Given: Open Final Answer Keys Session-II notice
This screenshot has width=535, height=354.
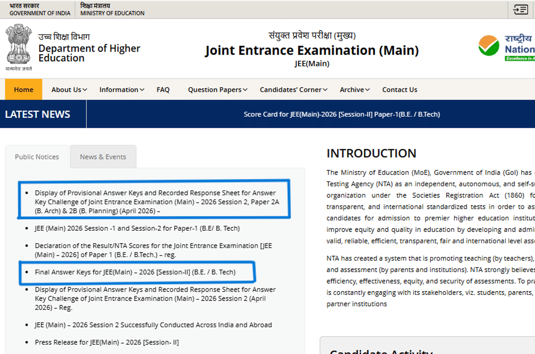Looking at the screenshot, I should click(x=135, y=272).
